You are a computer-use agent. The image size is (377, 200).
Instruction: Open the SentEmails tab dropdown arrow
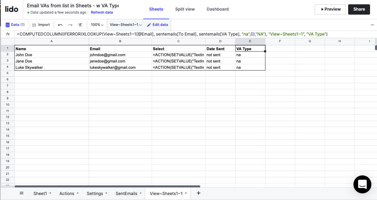point(141,193)
